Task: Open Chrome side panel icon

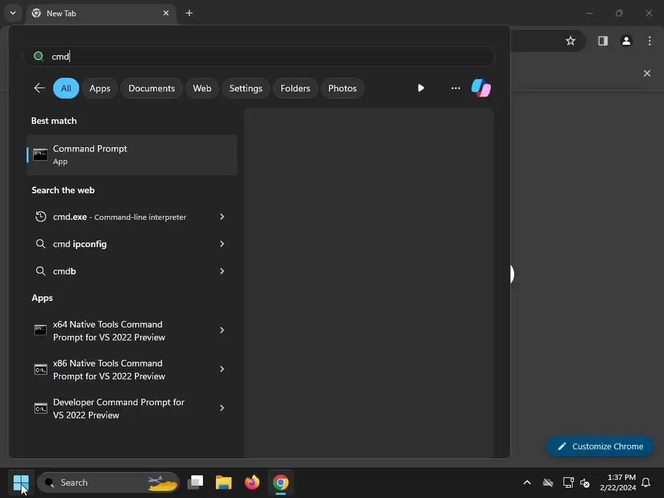Action: [603, 41]
